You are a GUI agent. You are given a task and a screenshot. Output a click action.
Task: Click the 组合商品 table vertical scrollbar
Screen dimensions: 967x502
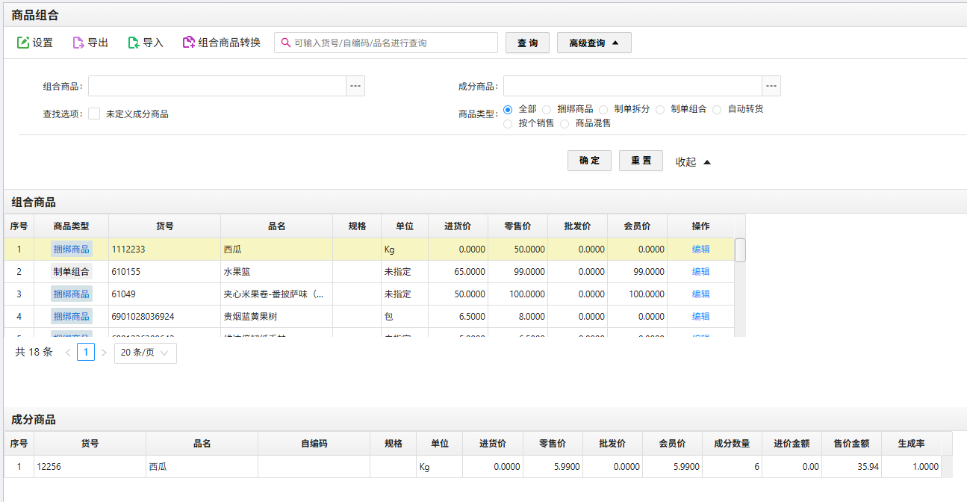point(740,250)
